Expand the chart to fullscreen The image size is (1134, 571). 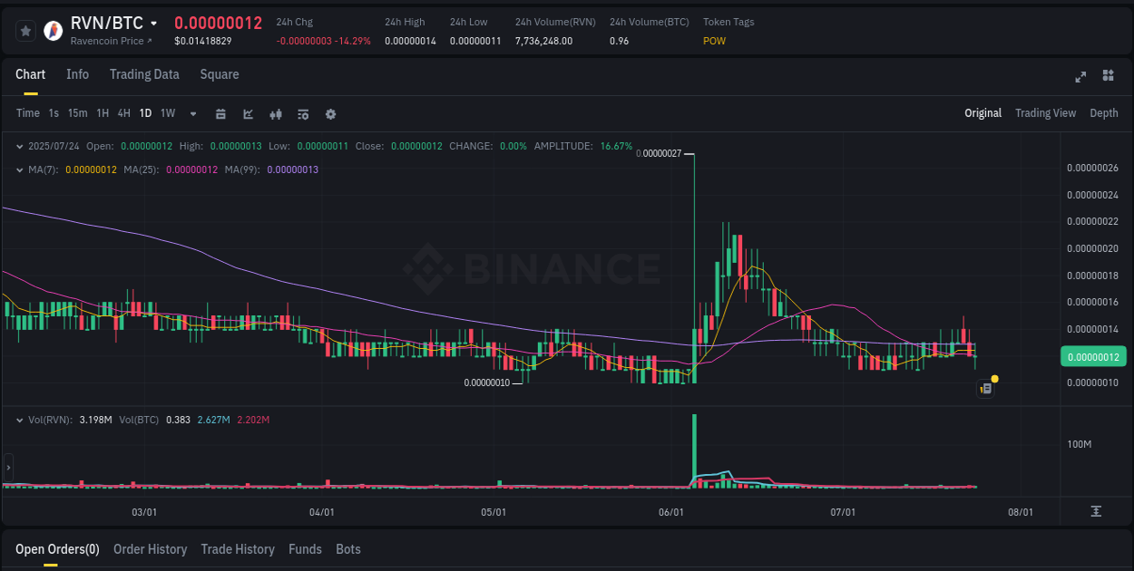pos(1080,77)
